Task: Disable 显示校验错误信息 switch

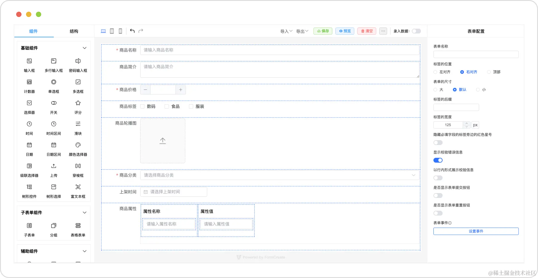Action: click(438, 160)
